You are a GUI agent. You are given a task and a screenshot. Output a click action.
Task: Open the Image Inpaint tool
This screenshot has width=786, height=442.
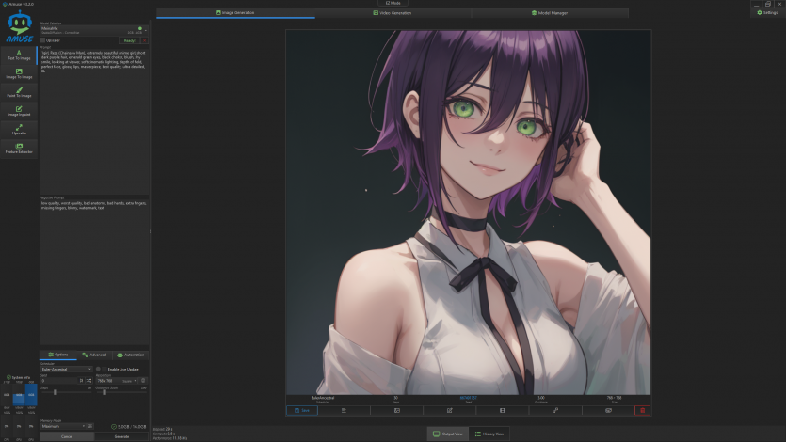(x=19, y=111)
